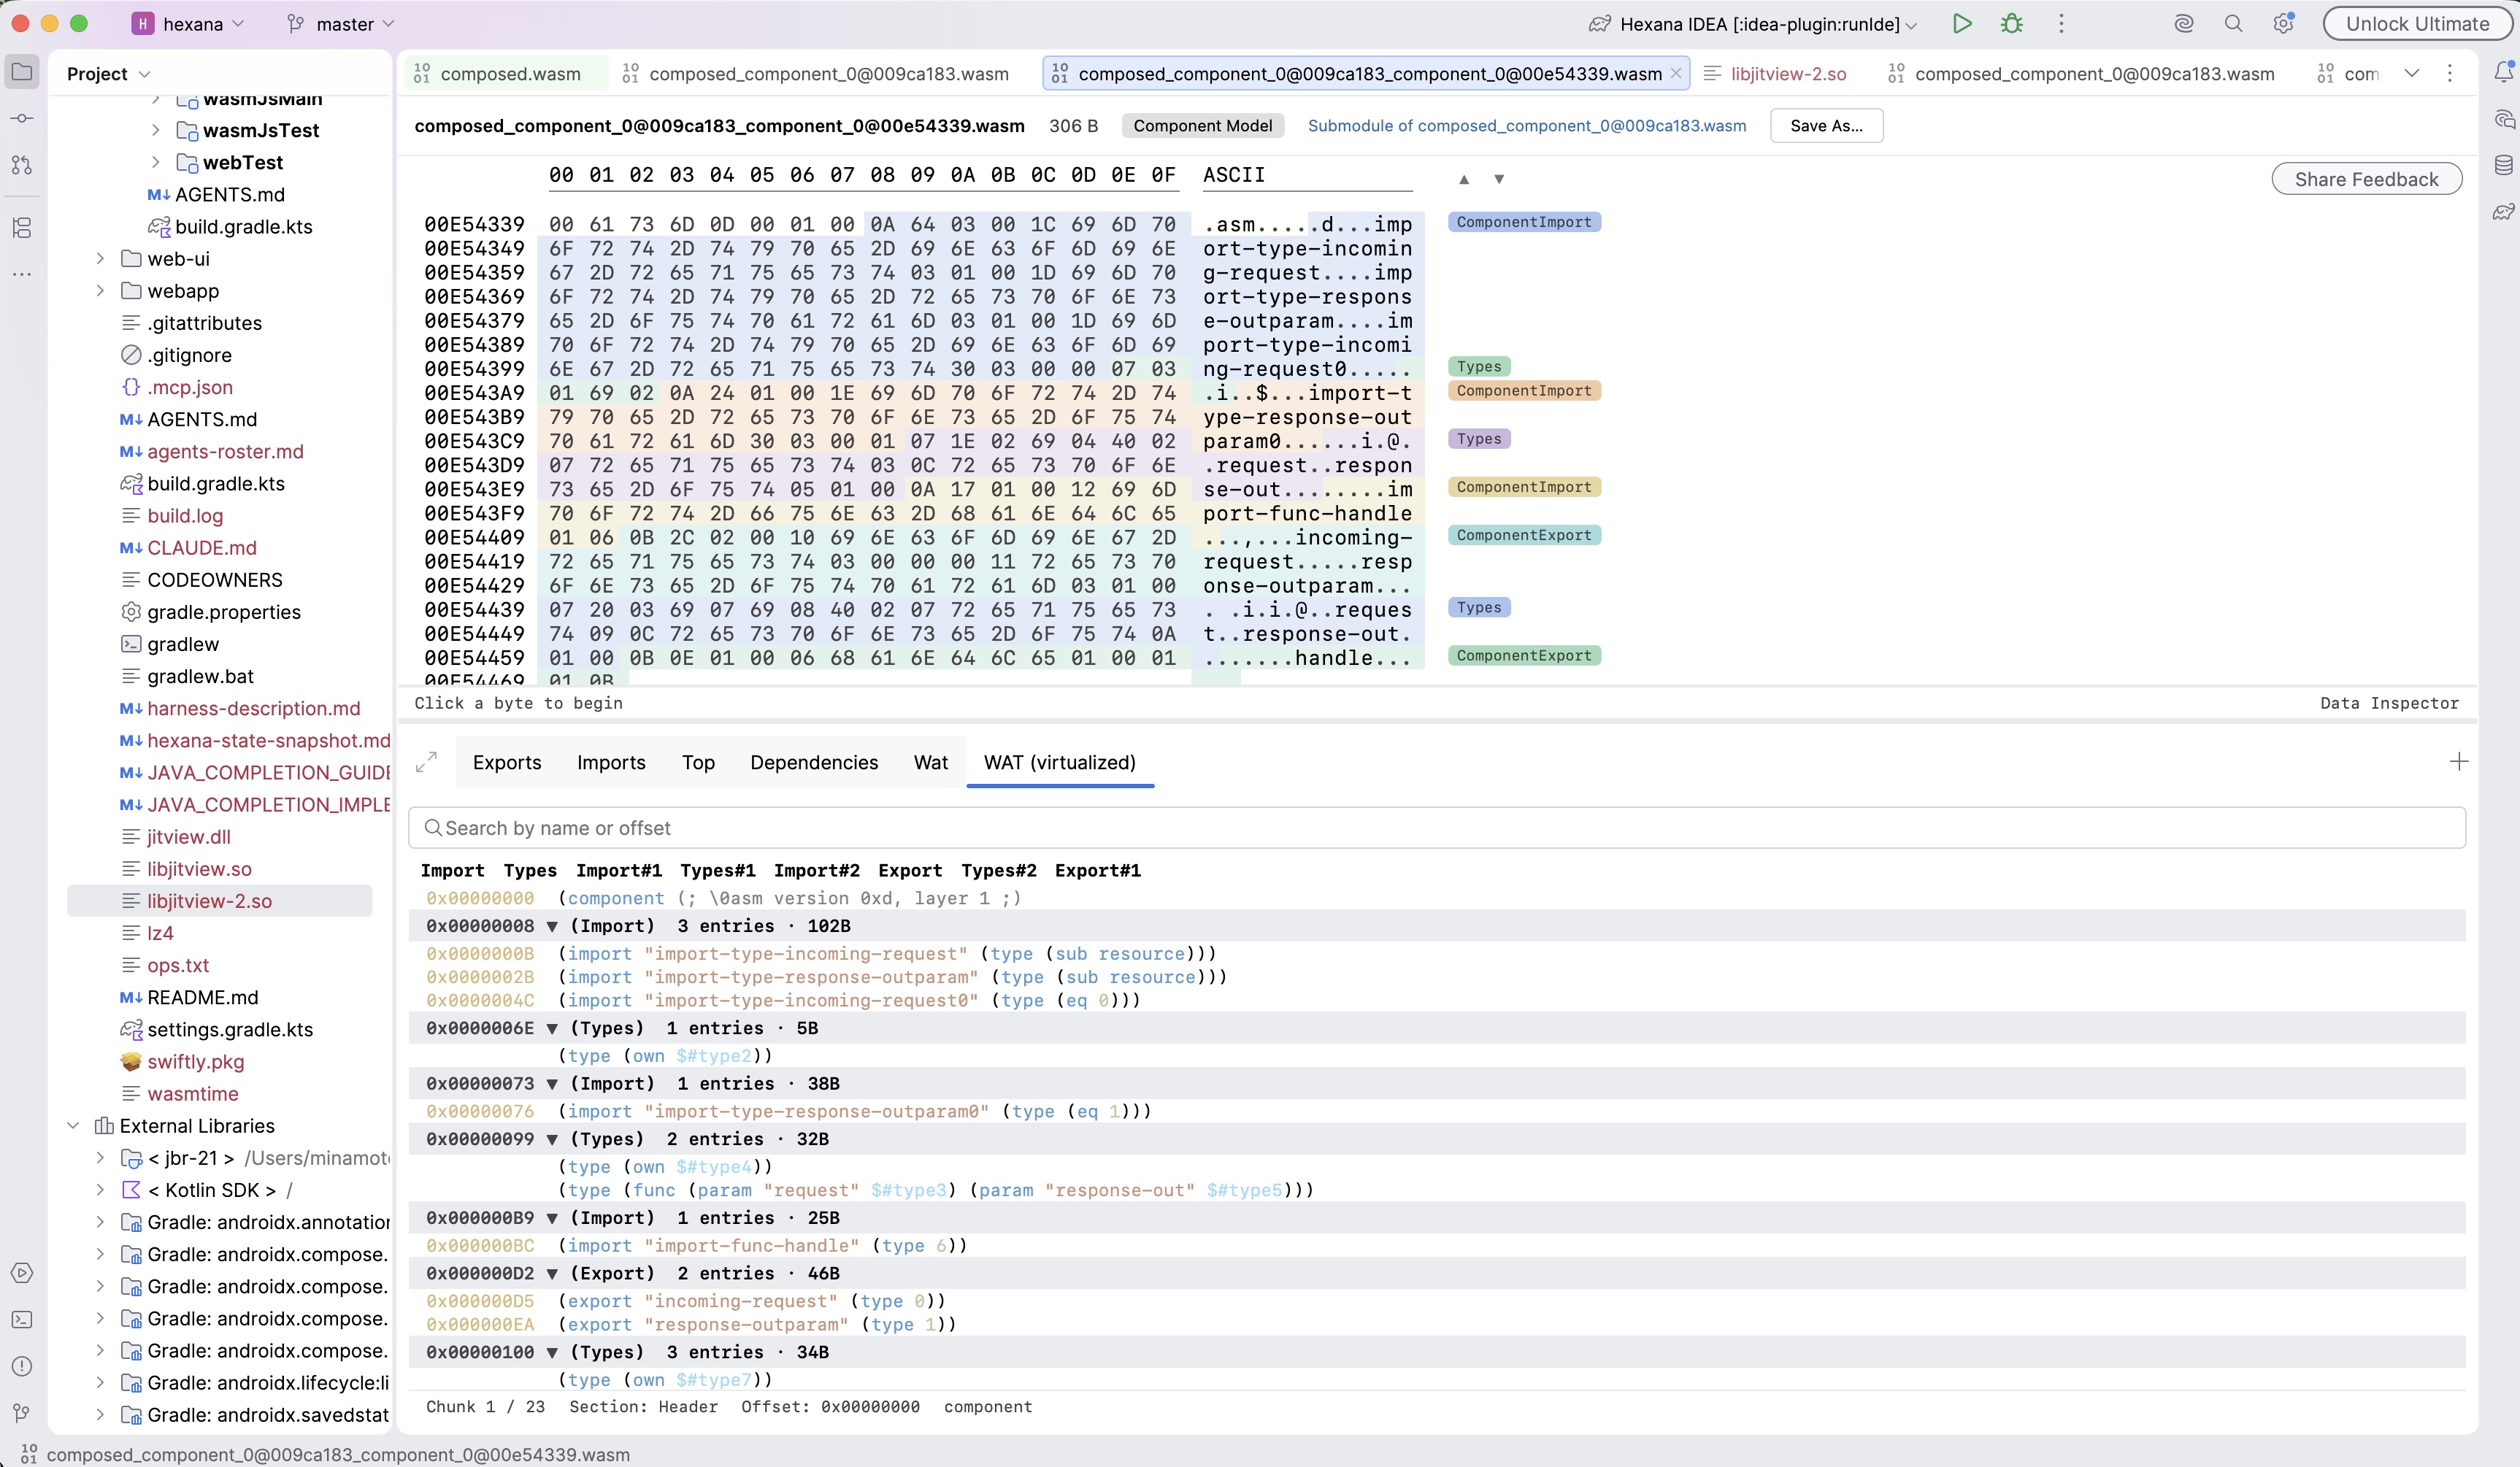Open the Database tool window icon

tap(2503, 166)
